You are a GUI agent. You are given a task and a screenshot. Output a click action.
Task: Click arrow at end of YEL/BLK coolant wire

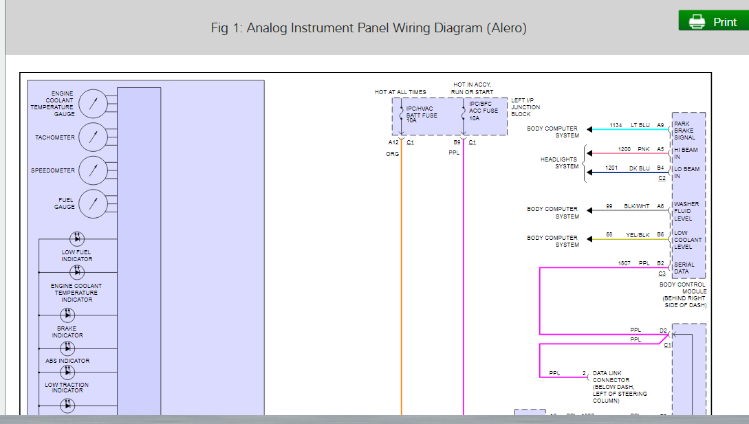589,239
